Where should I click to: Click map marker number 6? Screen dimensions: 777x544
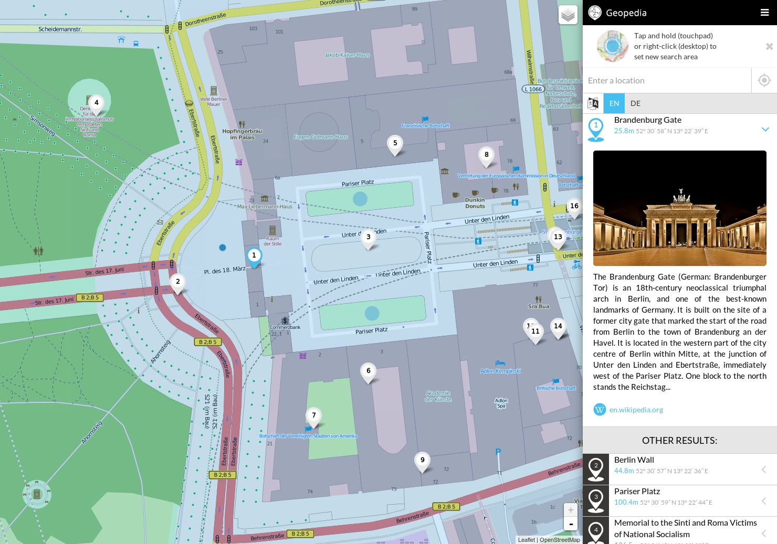click(369, 372)
